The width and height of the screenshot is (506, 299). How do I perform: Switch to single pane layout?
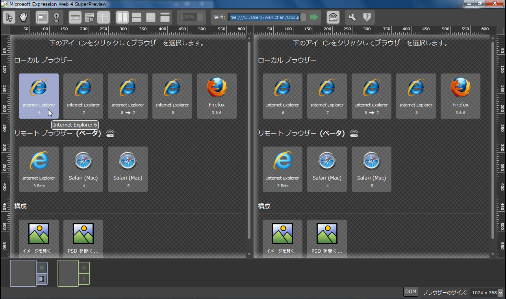coord(165,17)
